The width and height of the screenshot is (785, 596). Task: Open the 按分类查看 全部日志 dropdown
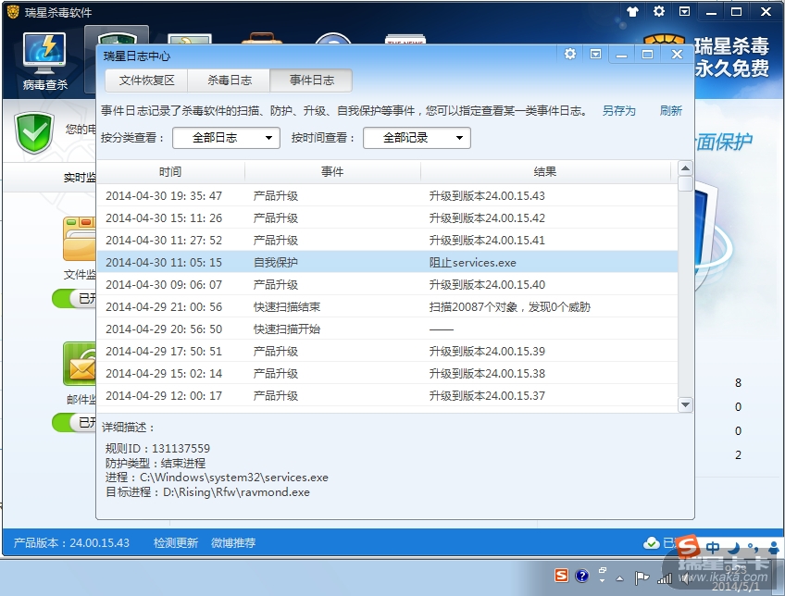click(226, 138)
